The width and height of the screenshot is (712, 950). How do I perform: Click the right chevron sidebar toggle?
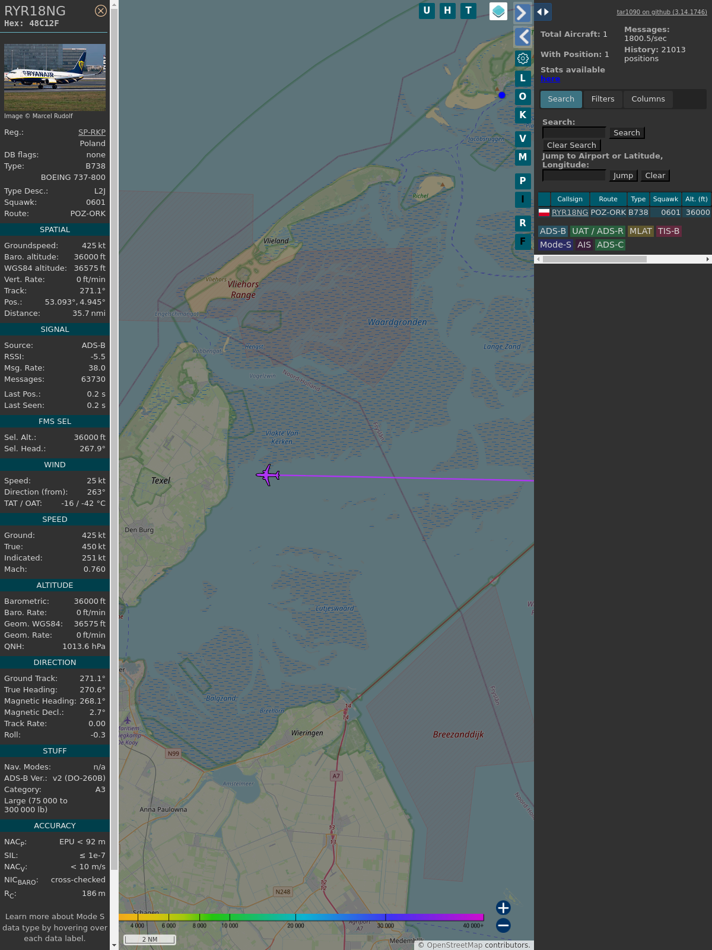[x=522, y=12]
